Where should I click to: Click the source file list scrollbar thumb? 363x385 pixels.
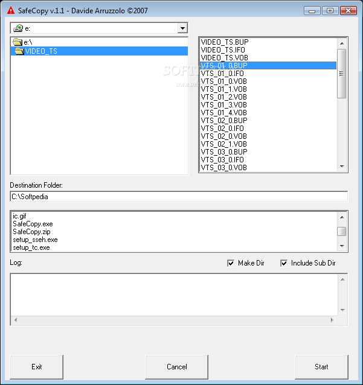point(342,74)
